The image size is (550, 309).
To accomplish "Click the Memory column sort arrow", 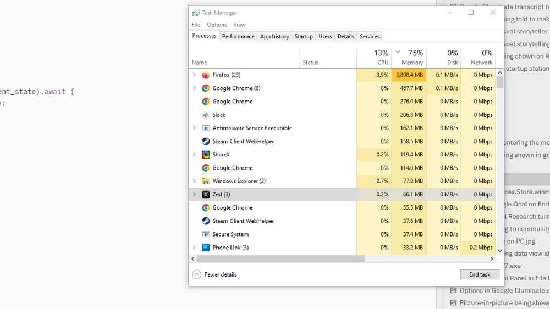I will click(398, 52).
